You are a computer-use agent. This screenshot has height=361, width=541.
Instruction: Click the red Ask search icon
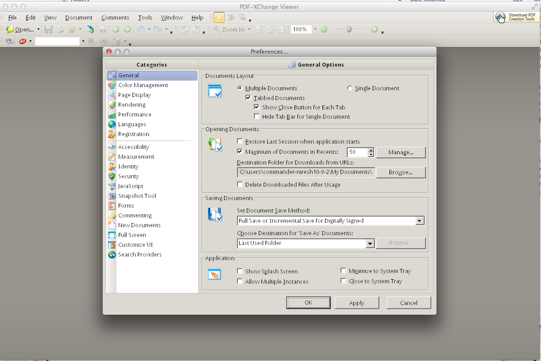pos(22,41)
